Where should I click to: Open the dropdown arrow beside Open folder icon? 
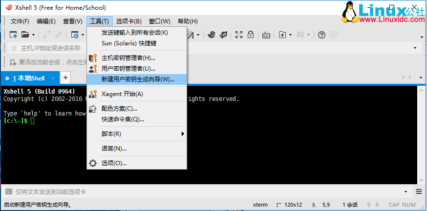(33, 35)
